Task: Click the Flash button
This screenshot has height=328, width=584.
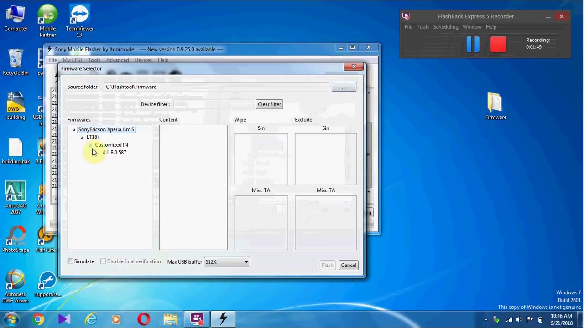Action: [x=327, y=265]
